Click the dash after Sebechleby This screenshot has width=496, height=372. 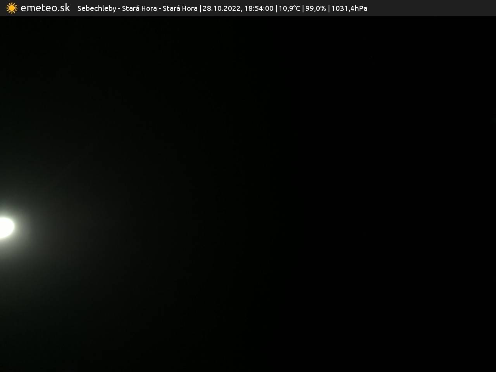point(119,9)
